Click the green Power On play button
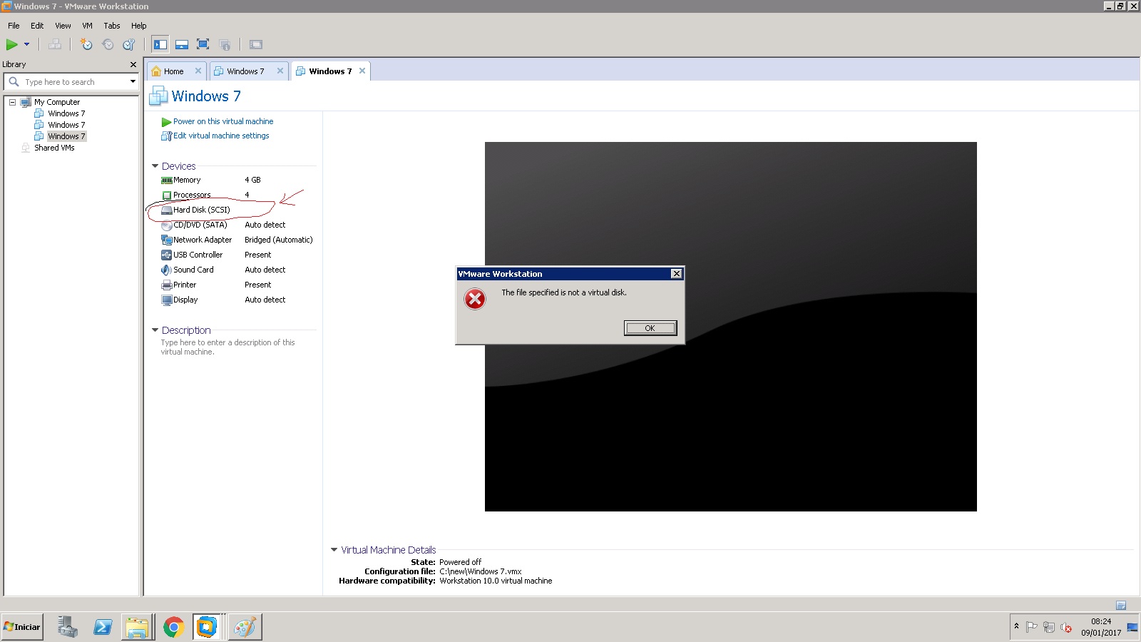Screen dimensions: 1141x642 coord(12,44)
